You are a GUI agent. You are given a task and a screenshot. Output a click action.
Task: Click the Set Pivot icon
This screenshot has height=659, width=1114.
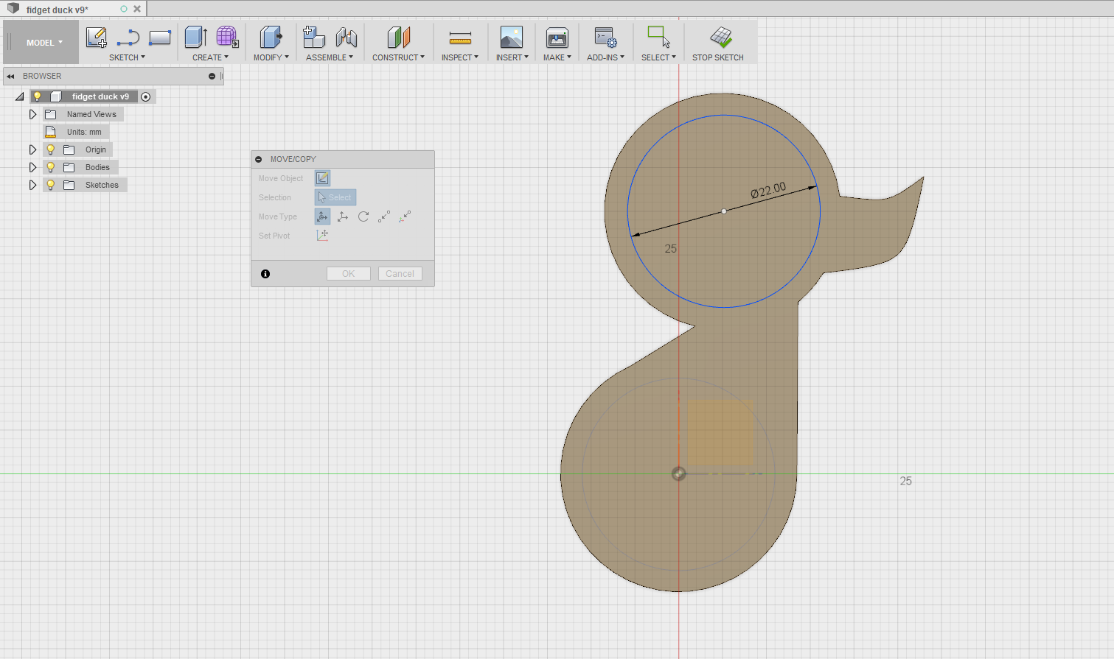click(322, 235)
